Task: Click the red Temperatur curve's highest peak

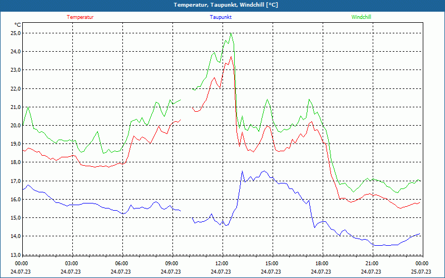Action: 230,57
